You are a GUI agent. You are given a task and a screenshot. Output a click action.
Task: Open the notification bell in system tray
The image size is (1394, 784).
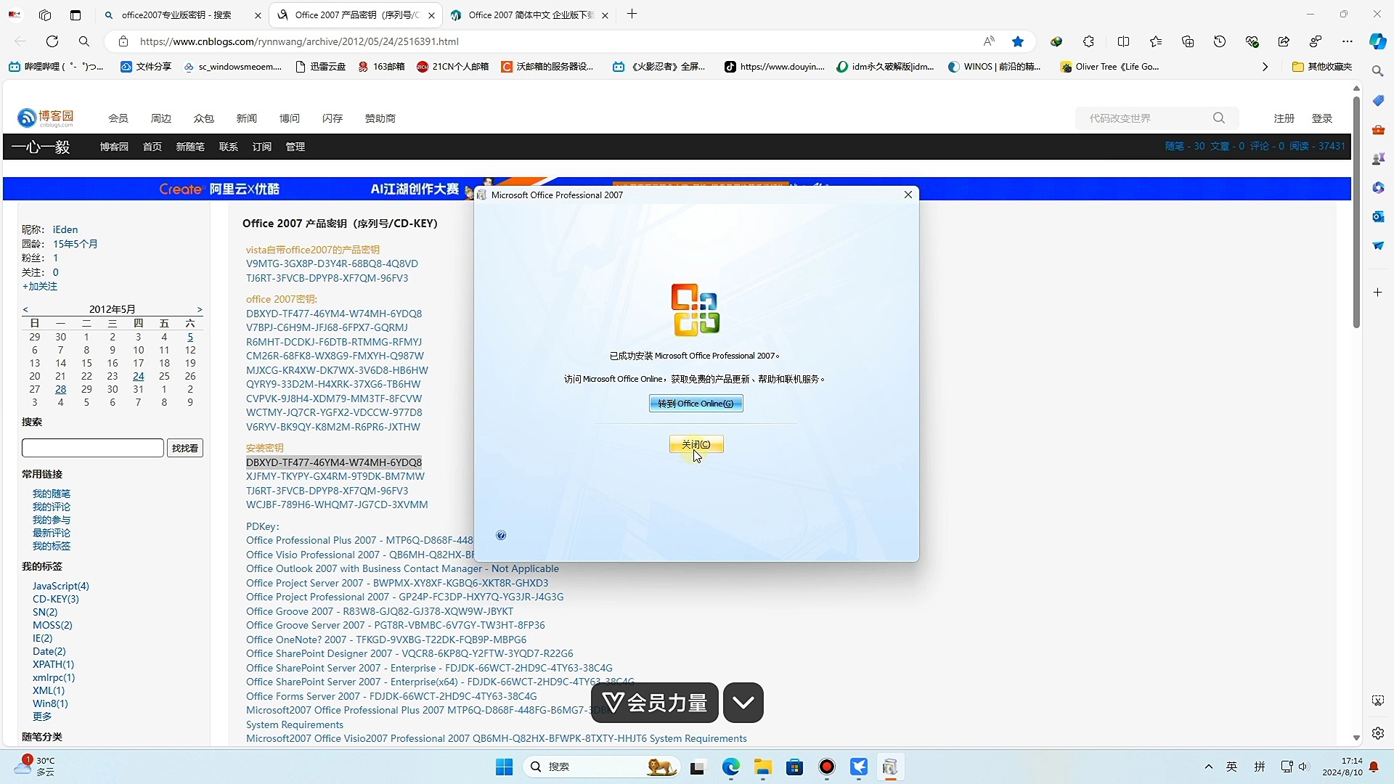1374,767
